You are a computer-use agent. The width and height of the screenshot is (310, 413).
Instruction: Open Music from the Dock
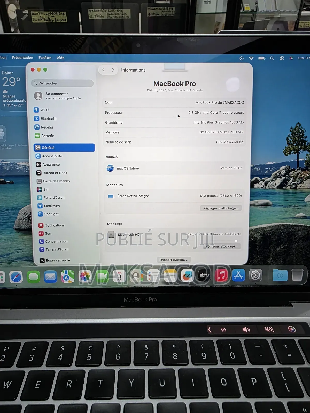coord(221,275)
